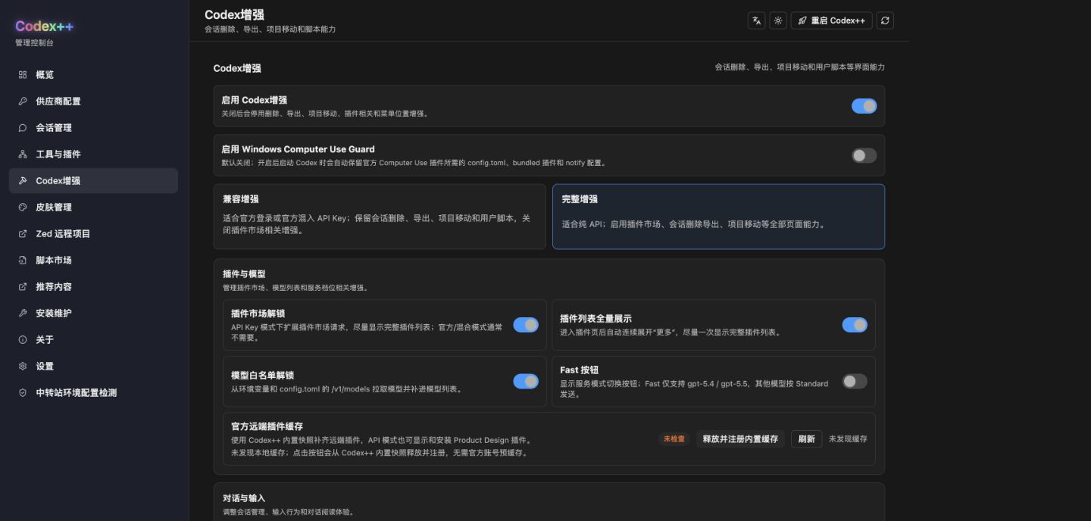Click the shield icon beside 中转站环境配置检测

(23, 393)
